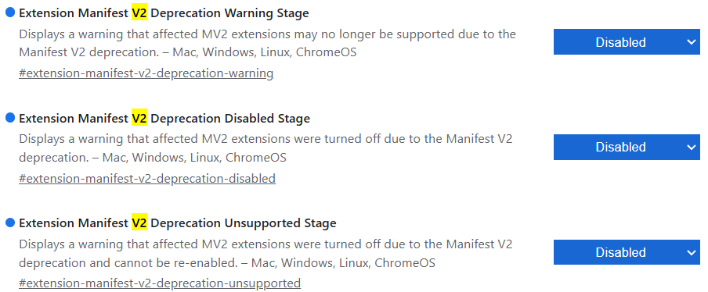Open the Disabled dropdown for the Deprecation Warning Stage flag

627,42
